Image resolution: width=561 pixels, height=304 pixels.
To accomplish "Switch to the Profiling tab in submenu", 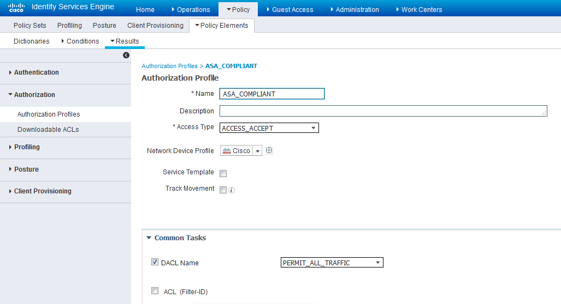I will pyautogui.click(x=69, y=25).
